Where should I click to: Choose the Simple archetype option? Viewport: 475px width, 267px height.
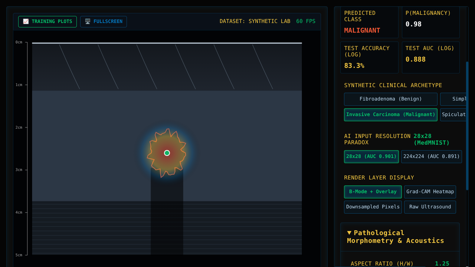click(453, 99)
